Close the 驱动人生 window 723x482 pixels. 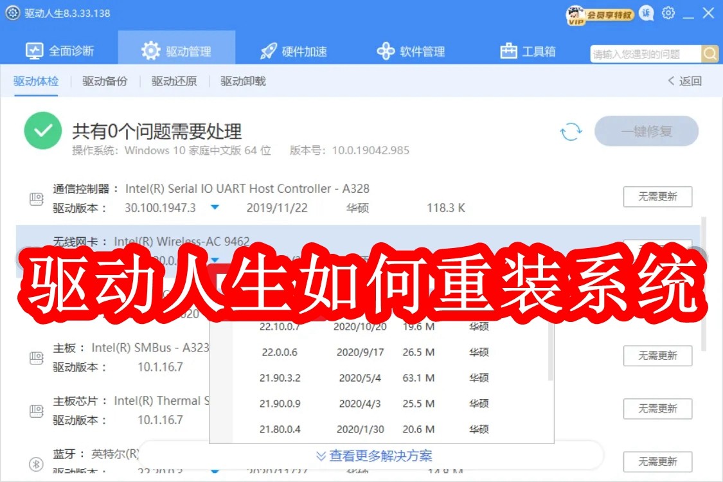[709, 13]
